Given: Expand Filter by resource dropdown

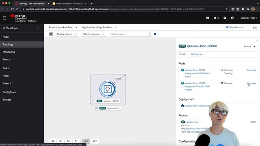Looking at the screenshot, I should [x=93, y=34].
